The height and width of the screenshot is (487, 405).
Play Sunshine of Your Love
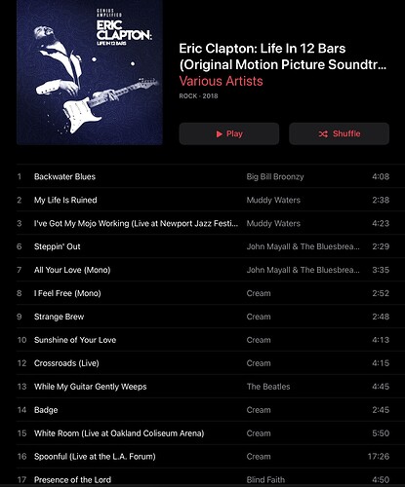click(x=203, y=340)
